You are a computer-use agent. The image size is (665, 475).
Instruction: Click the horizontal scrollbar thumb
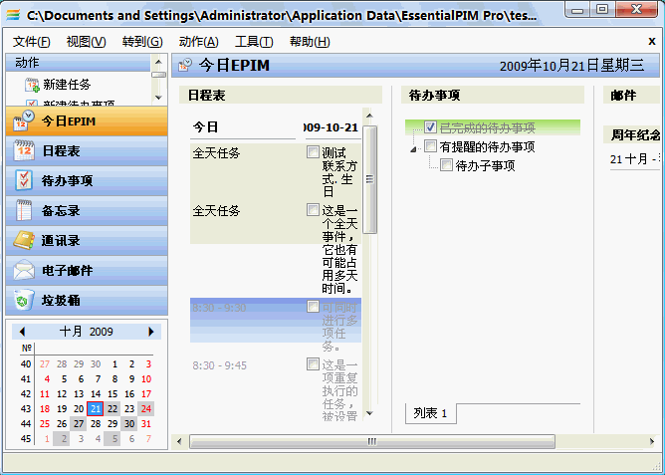[x=372, y=441]
